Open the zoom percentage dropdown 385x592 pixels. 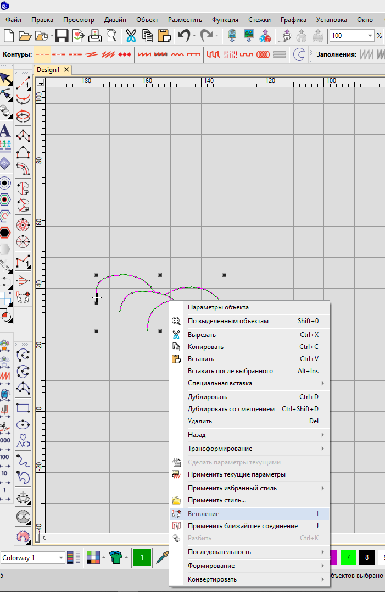(370, 36)
